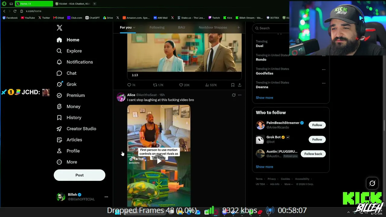Switch to the Kicklet browser tab
The height and width of the screenshot is (217, 386).
click(x=72, y=4)
